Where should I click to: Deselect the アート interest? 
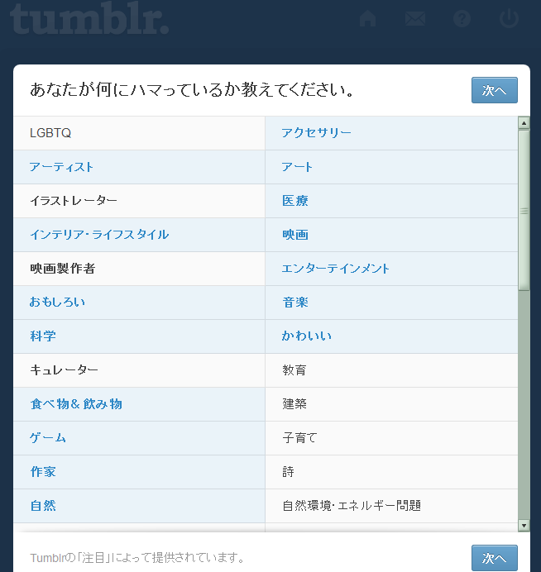click(391, 167)
